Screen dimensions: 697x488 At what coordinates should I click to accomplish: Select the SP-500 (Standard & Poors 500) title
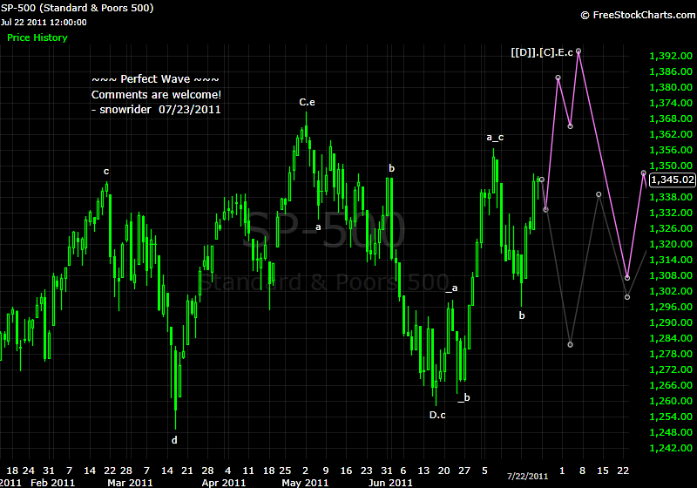coord(77,8)
